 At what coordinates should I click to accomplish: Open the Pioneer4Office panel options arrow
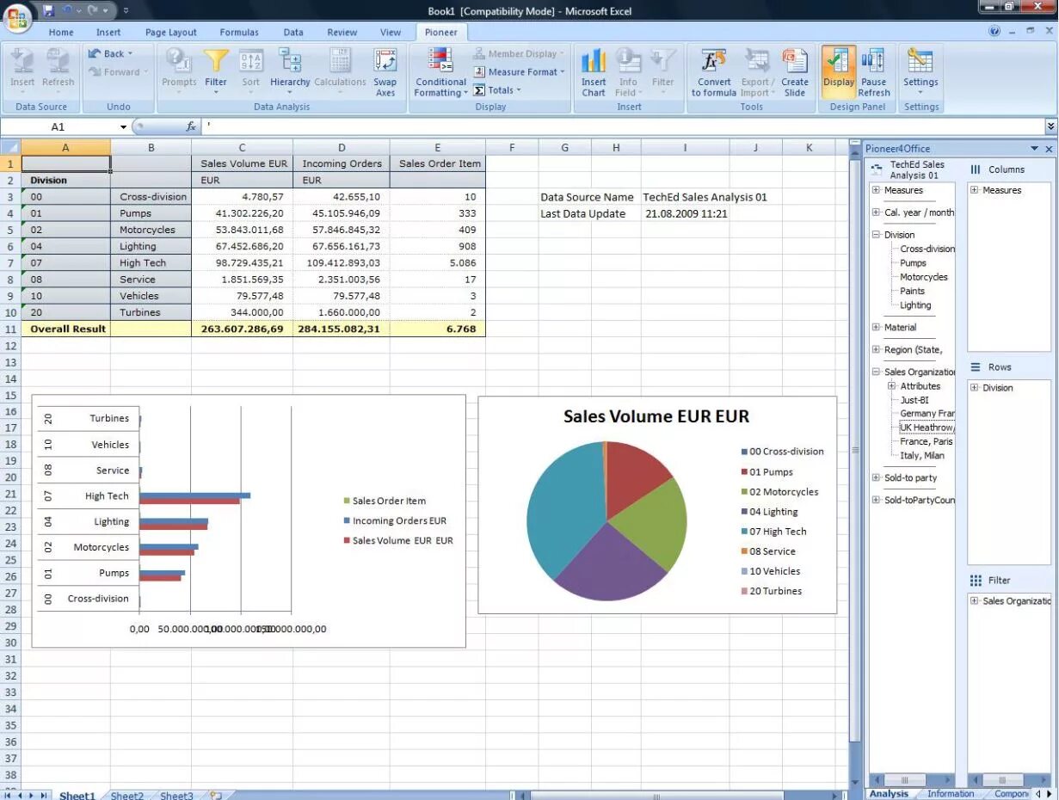[x=1035, y=149]
